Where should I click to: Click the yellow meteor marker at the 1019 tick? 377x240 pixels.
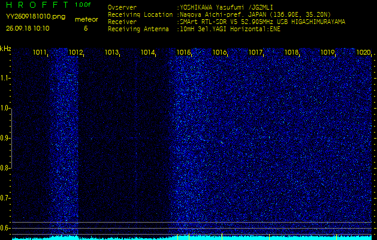point(336,236)
